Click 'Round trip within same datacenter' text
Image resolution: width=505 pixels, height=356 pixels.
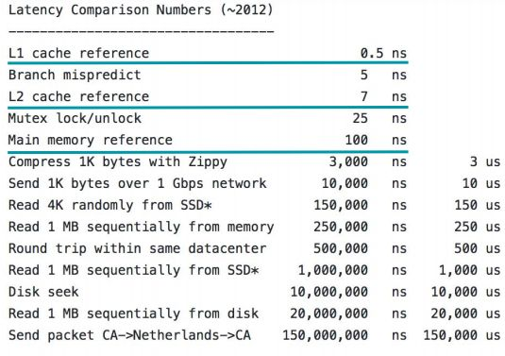click(x=138, y=248)
